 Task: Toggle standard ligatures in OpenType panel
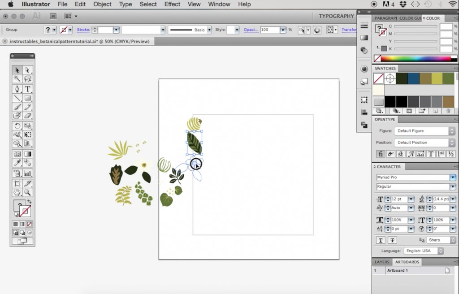tap(380, 154)
